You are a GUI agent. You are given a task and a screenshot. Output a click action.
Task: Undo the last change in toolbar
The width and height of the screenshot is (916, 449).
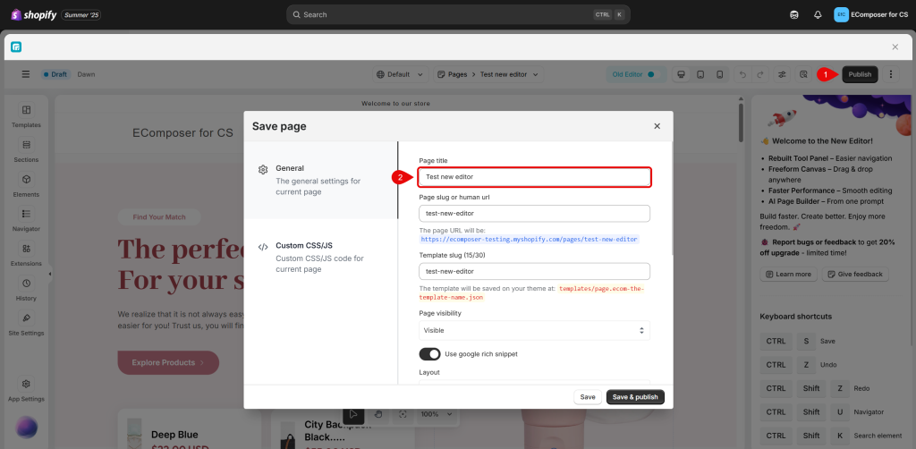tap(742, 74)
